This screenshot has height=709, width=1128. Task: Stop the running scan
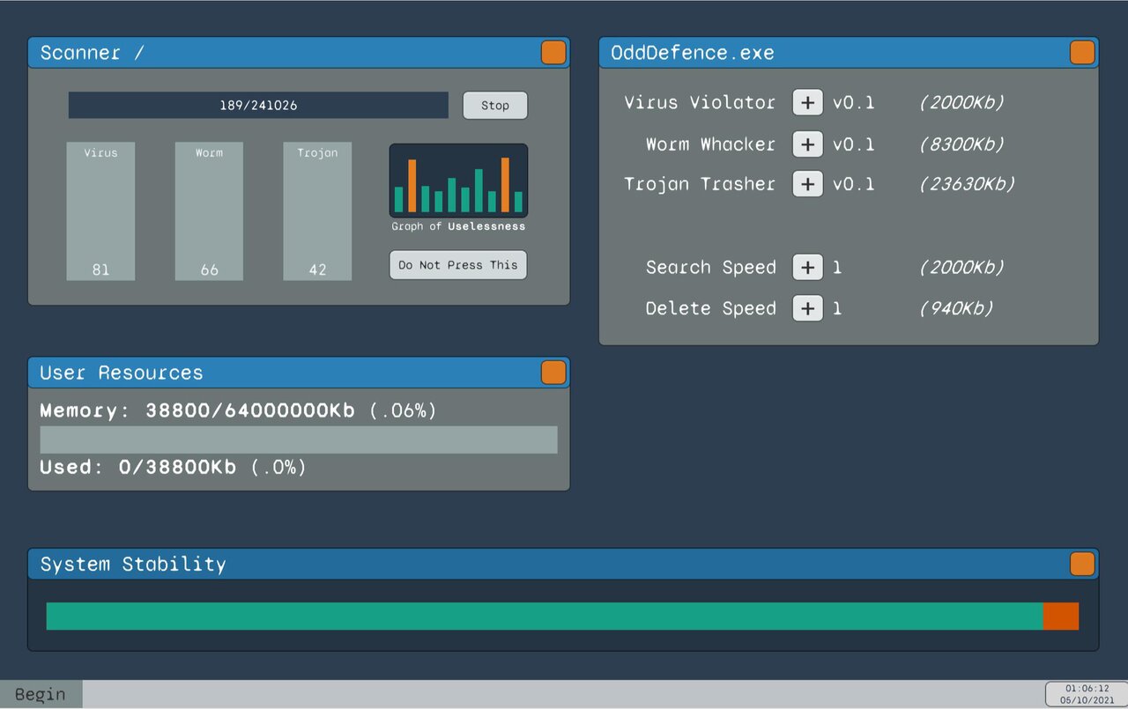495,106
